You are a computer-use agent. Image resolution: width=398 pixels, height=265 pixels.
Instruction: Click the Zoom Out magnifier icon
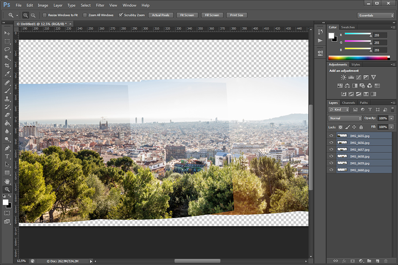coord(33,15)
